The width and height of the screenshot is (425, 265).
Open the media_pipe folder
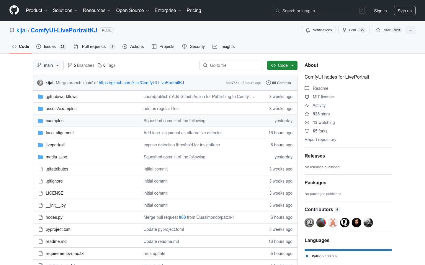pyautogui.click(x=56, y=157)
